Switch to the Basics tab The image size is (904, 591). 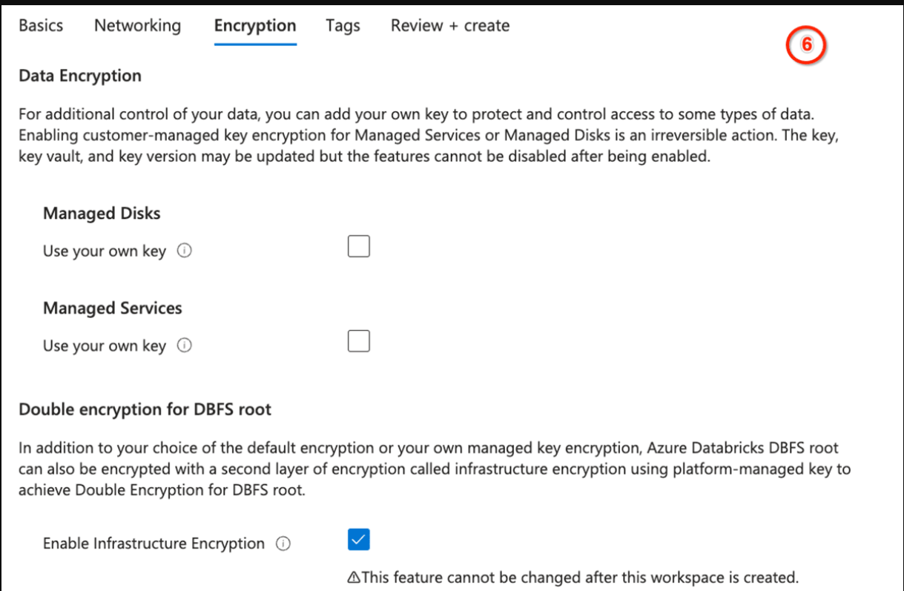click(41, 25)
